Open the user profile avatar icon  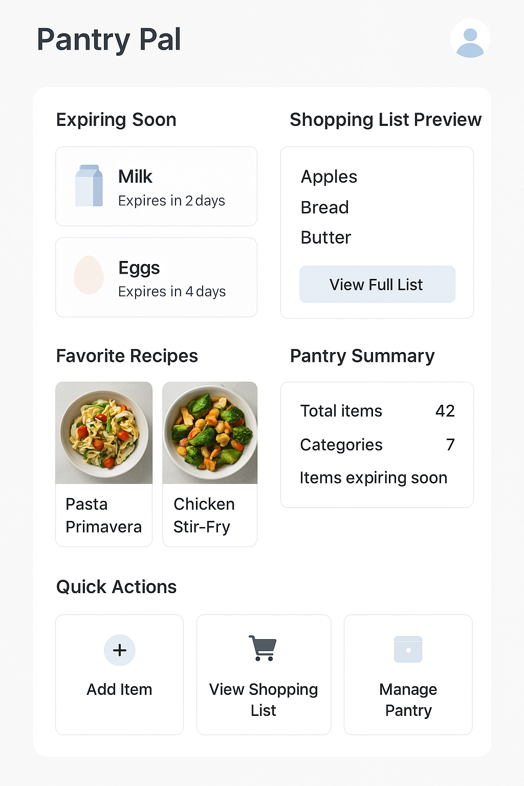tap(470, 39)
